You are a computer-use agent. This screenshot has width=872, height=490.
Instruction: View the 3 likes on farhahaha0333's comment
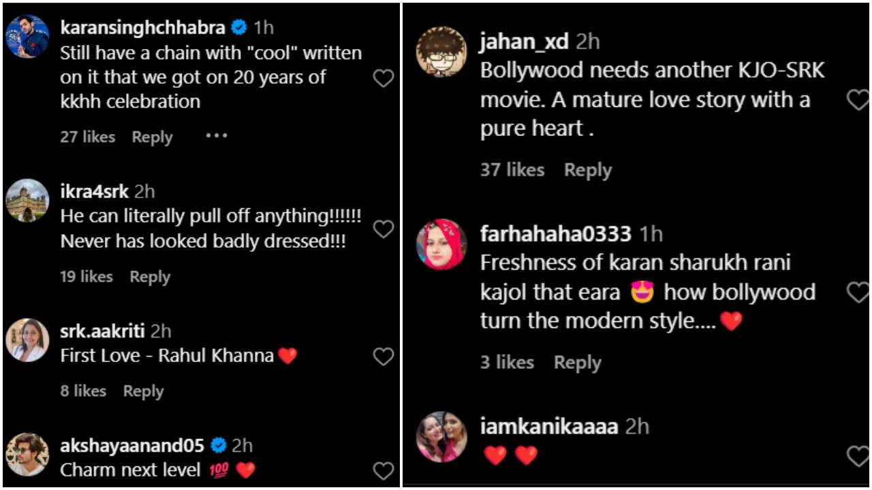(507, 363)
